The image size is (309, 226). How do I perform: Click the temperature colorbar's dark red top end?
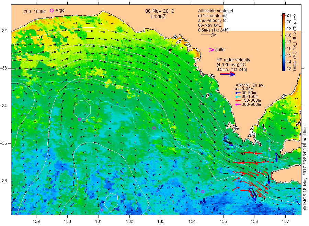click(284, 15)
